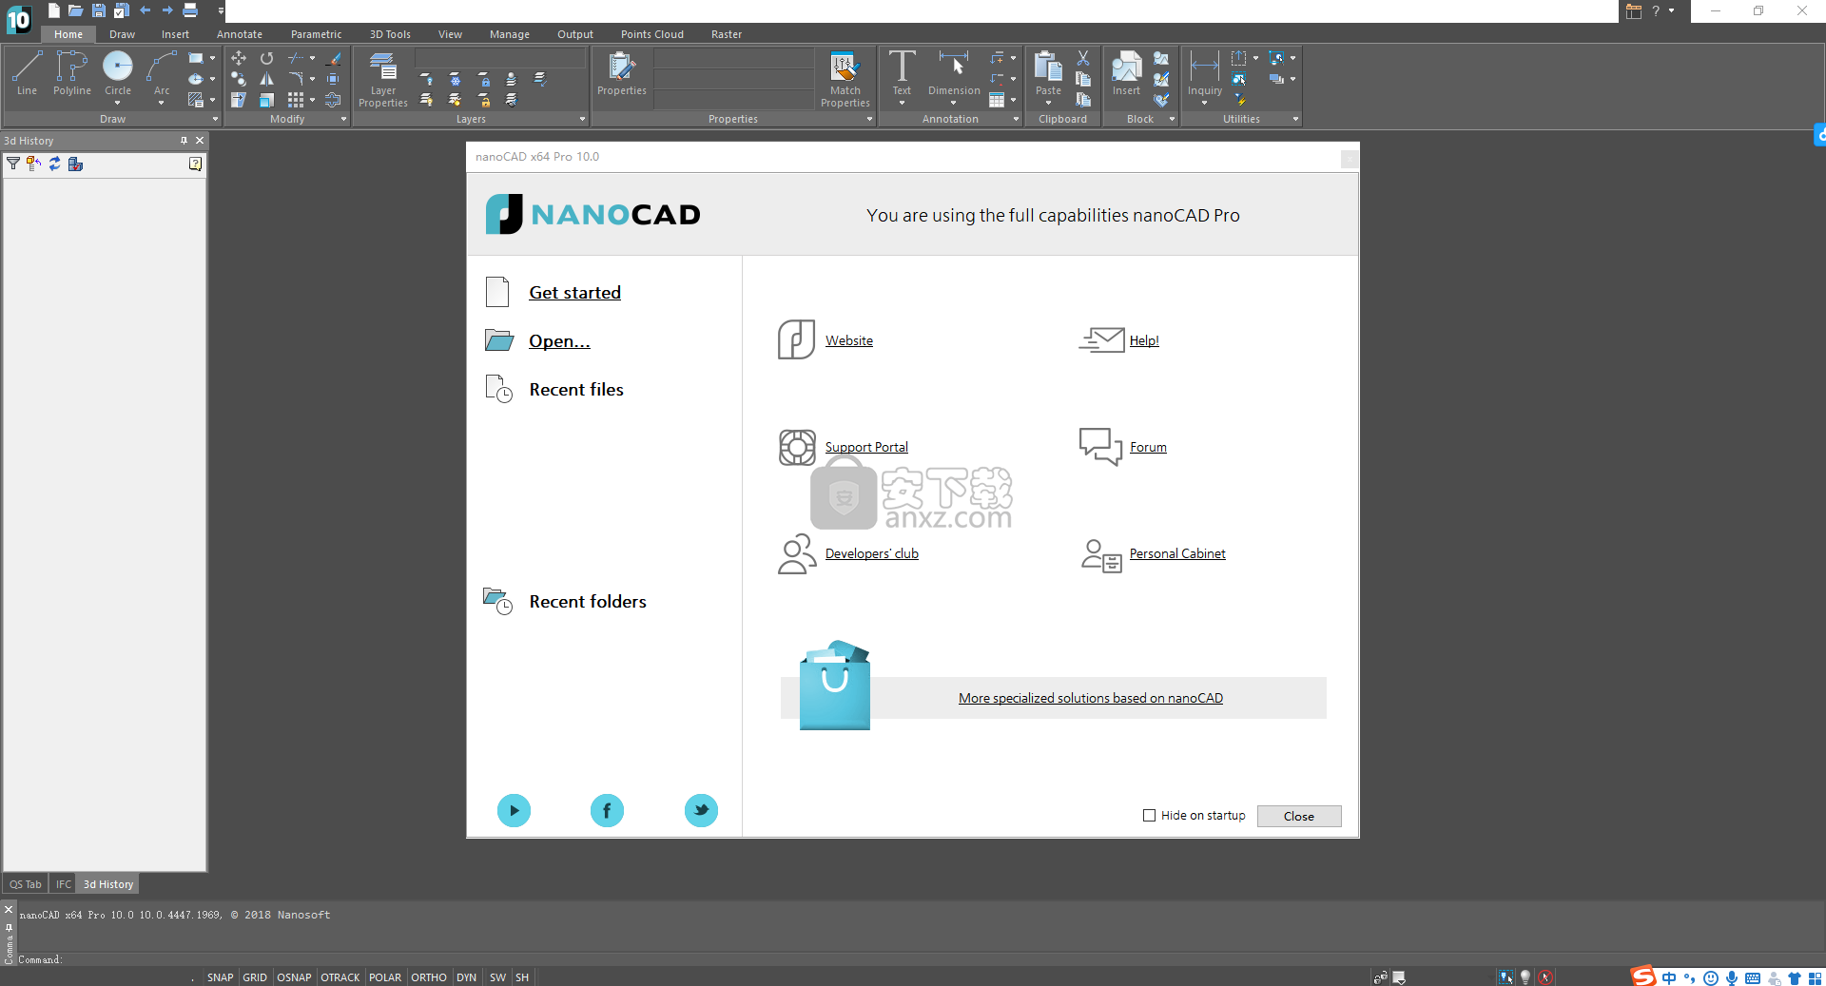Click the Cut scissors icon
Screen dimensions: 1826x986
(1083, 58)
